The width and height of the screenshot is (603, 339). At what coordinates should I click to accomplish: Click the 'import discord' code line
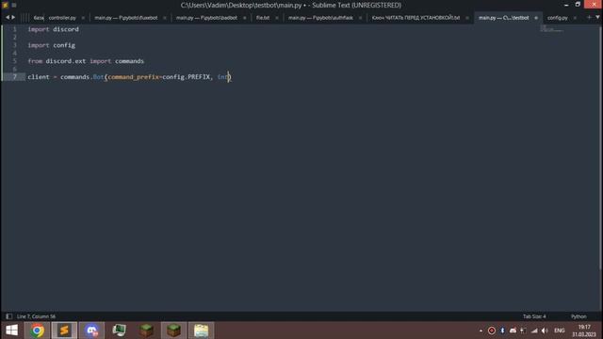(53, 29)
